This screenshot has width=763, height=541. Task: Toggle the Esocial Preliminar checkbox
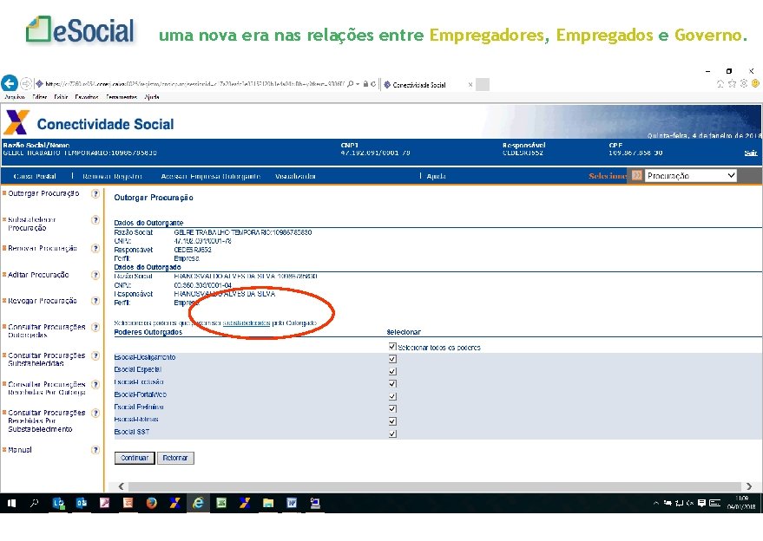(392, 409)
